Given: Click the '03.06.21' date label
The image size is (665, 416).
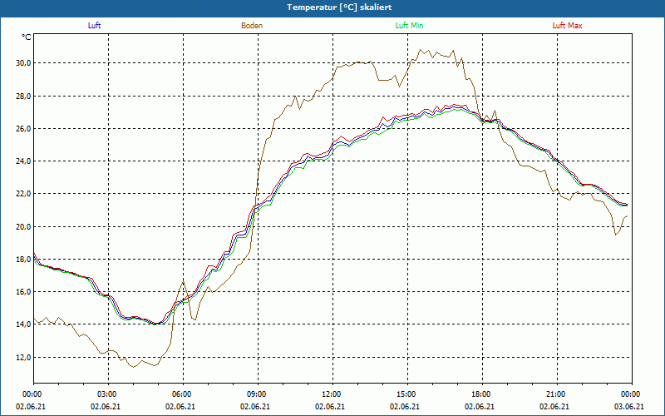Looking at the screenshot, I should pyautogui.click(x=629, y=407).
